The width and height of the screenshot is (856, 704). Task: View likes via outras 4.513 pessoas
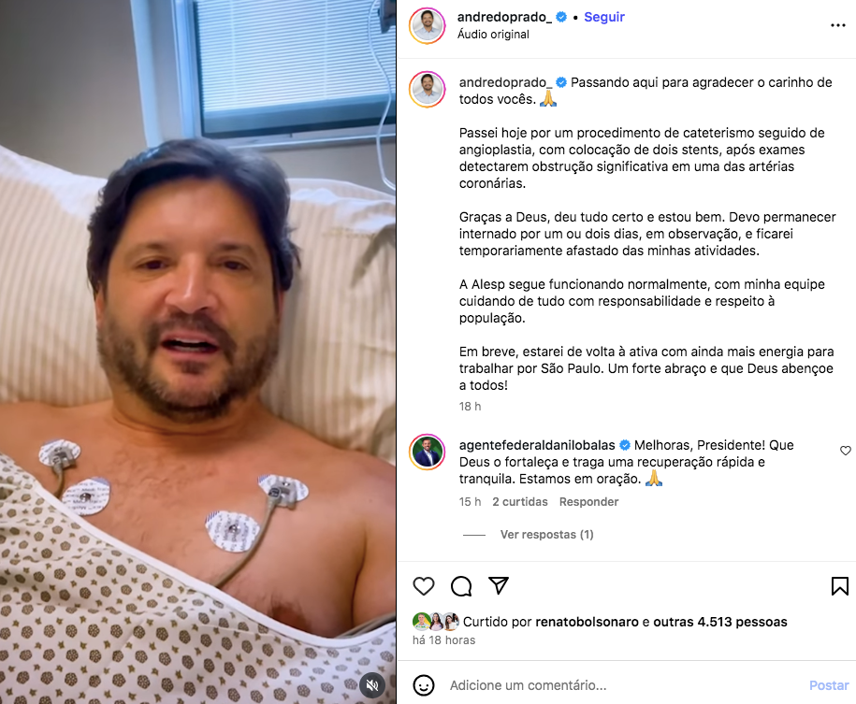point(720,622)
